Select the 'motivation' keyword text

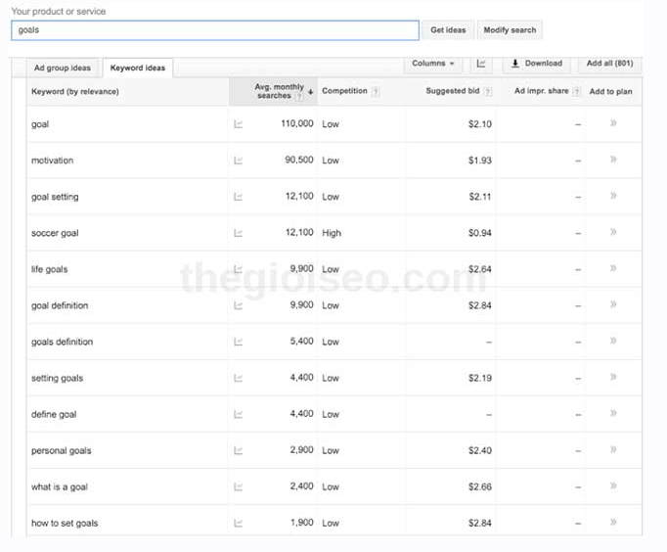[52, 161]
